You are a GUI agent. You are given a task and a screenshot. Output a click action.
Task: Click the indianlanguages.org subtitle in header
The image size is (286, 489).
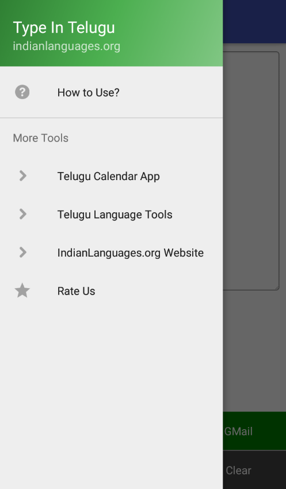66,46
